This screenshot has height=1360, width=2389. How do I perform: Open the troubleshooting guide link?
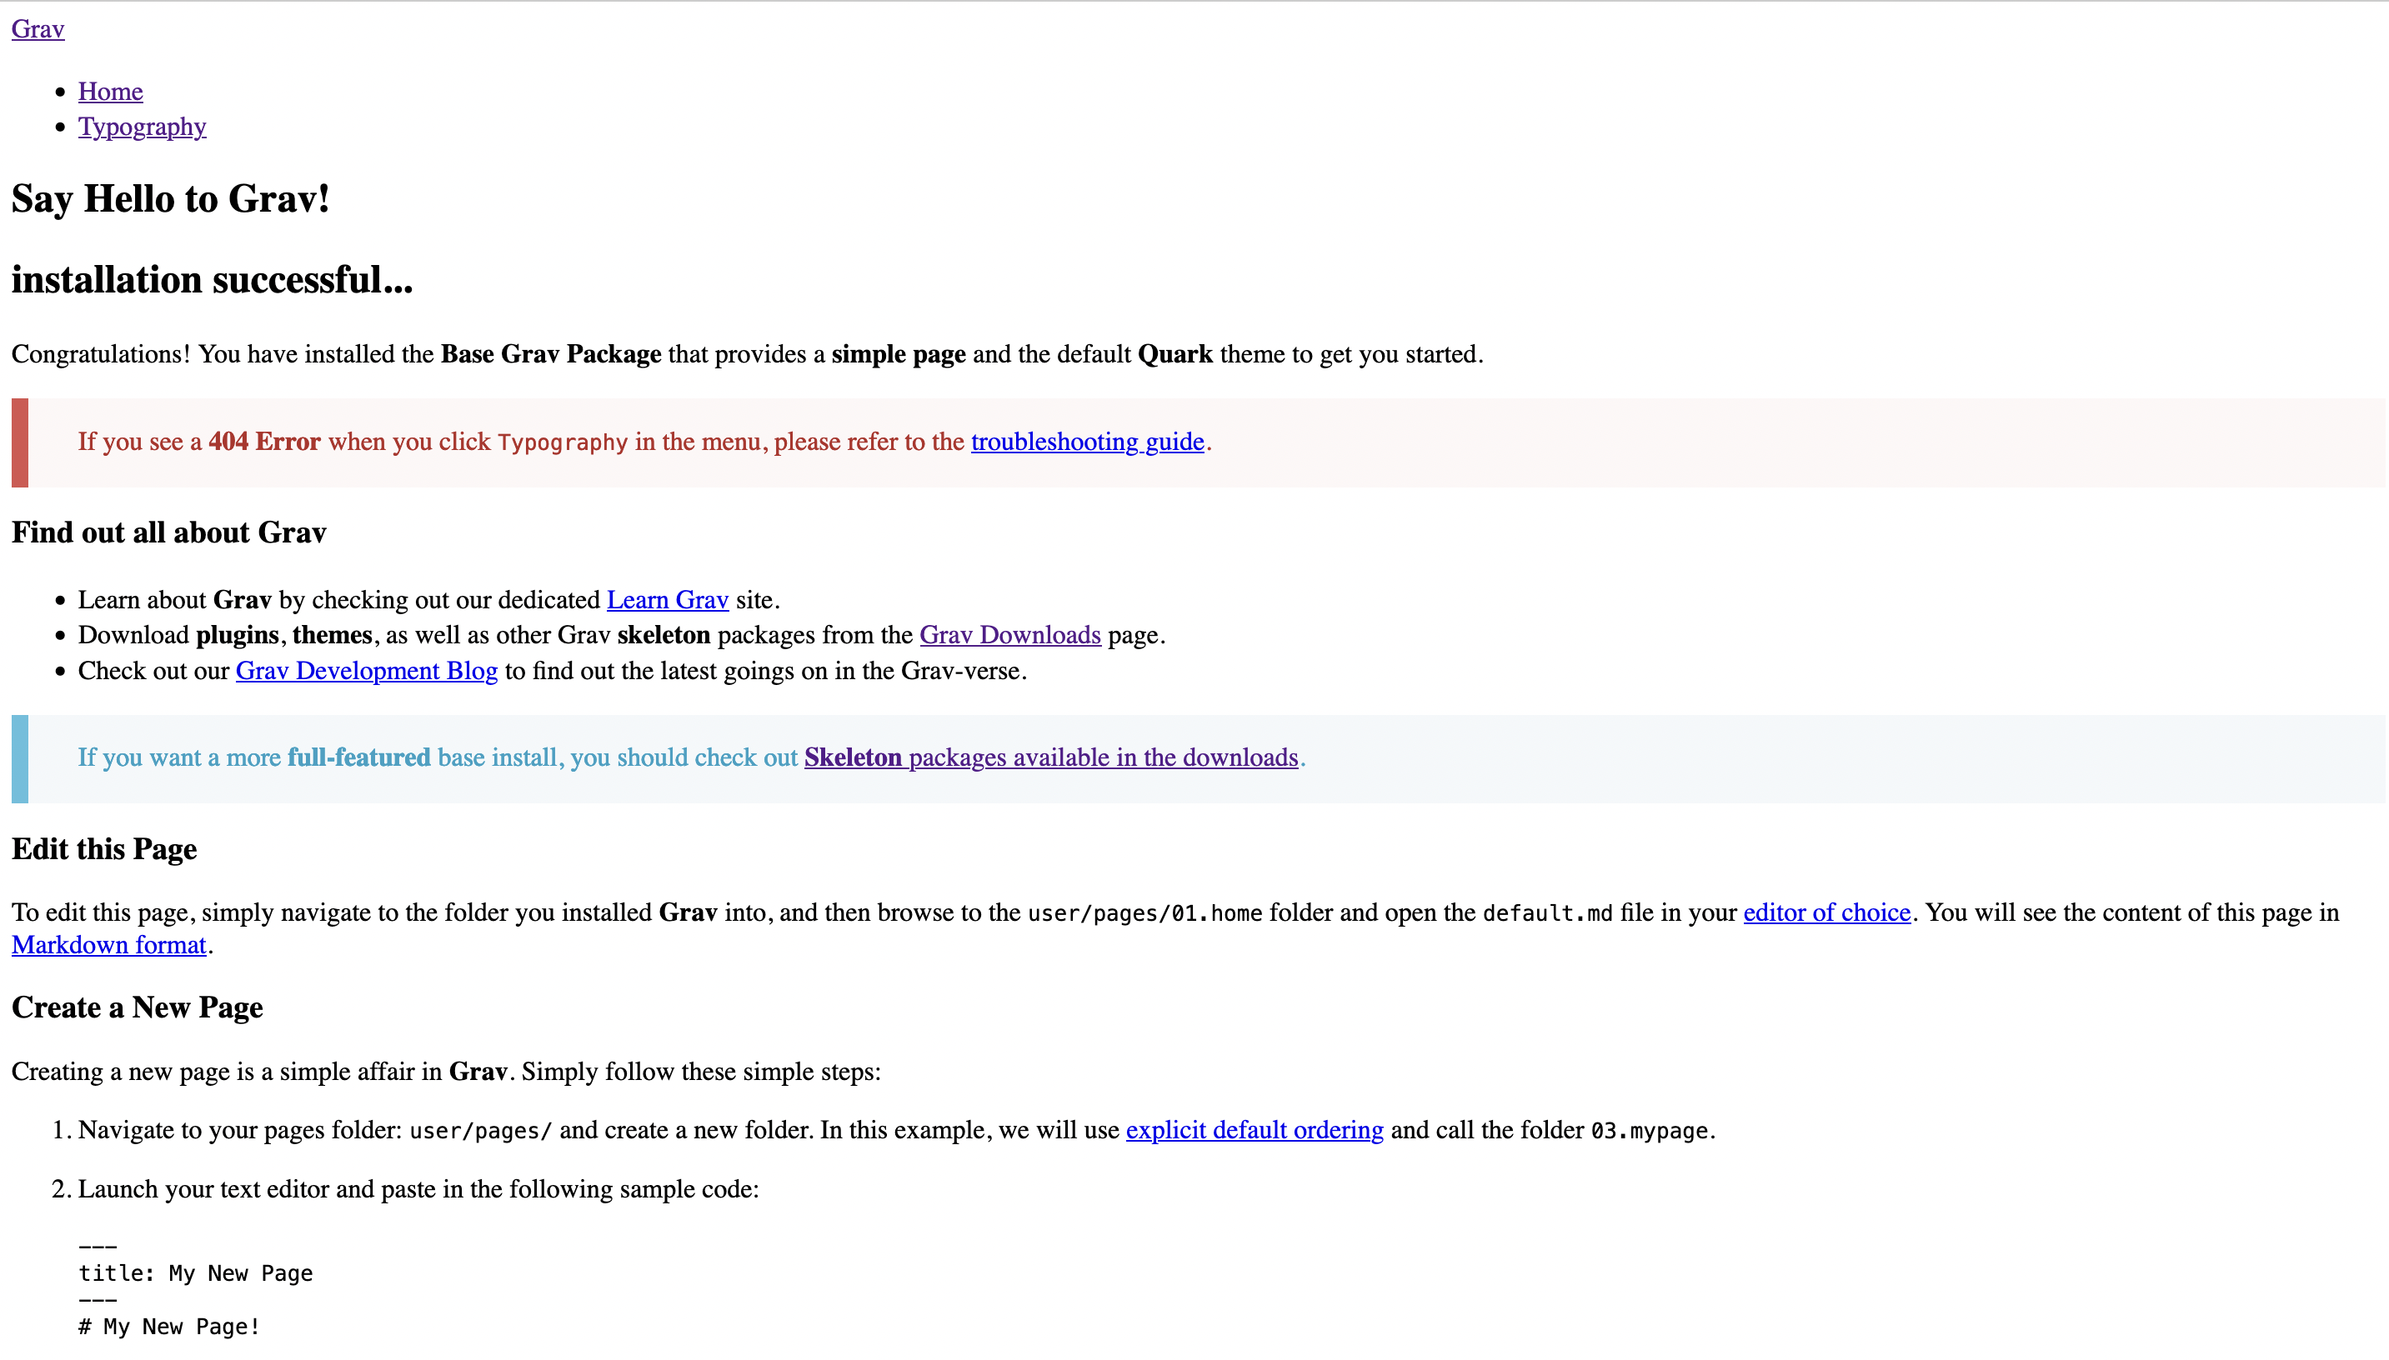pos(1087,442)
